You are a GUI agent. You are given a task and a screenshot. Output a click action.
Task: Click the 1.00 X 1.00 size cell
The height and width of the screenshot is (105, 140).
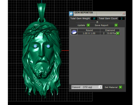(89, 33)
